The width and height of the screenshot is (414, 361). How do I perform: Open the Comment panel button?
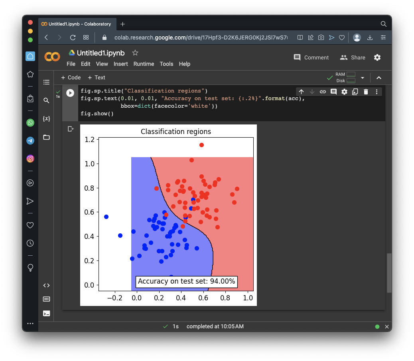coord(311,57)
